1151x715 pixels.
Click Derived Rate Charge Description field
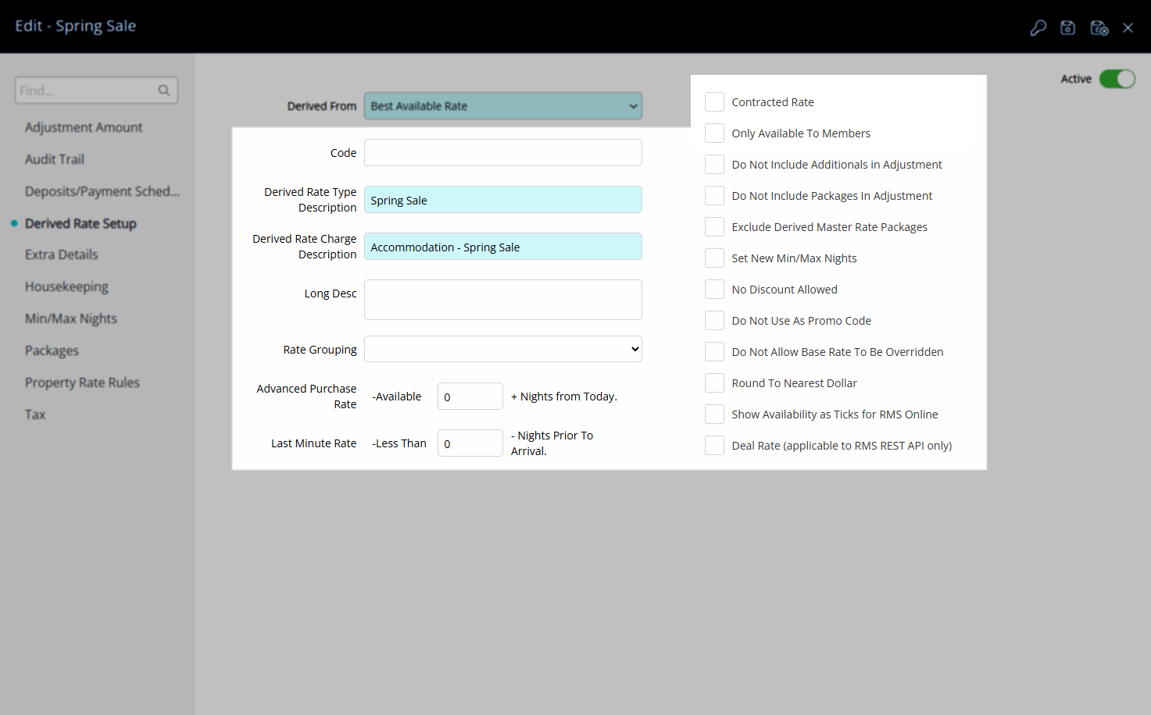click(503, 247)
